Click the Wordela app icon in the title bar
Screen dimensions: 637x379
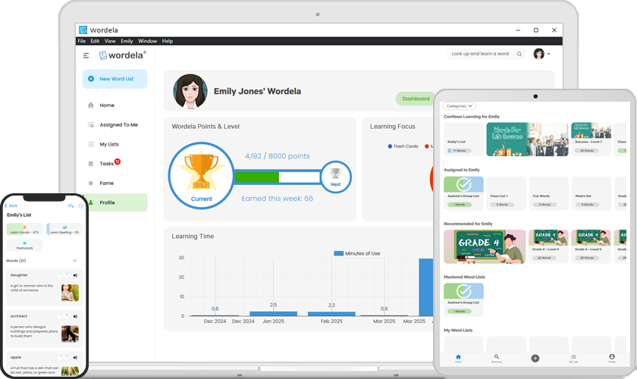pos(83,30)
